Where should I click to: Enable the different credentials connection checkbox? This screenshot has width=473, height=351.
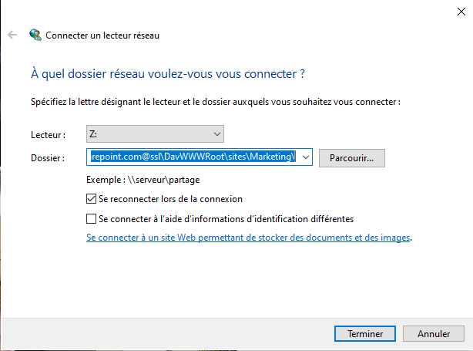coord(91,218)
